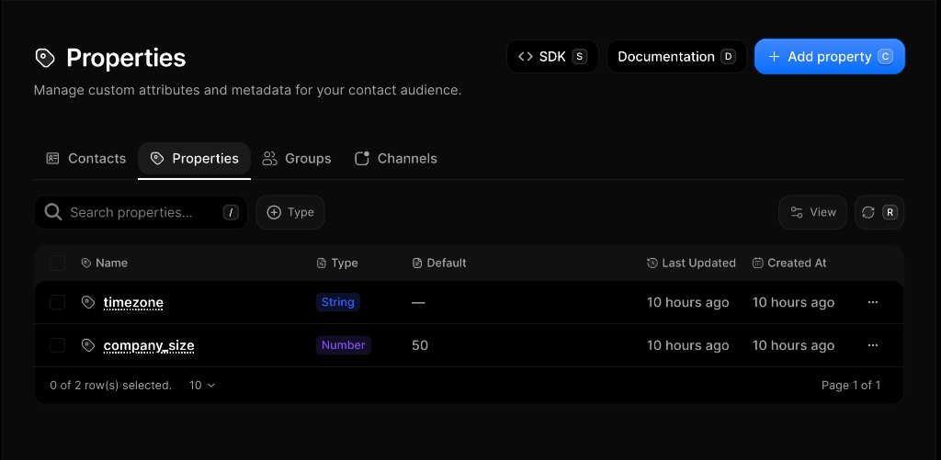Open the three-dot menu for company_size row
Screen dimensions: 941x460
(873, 345)
